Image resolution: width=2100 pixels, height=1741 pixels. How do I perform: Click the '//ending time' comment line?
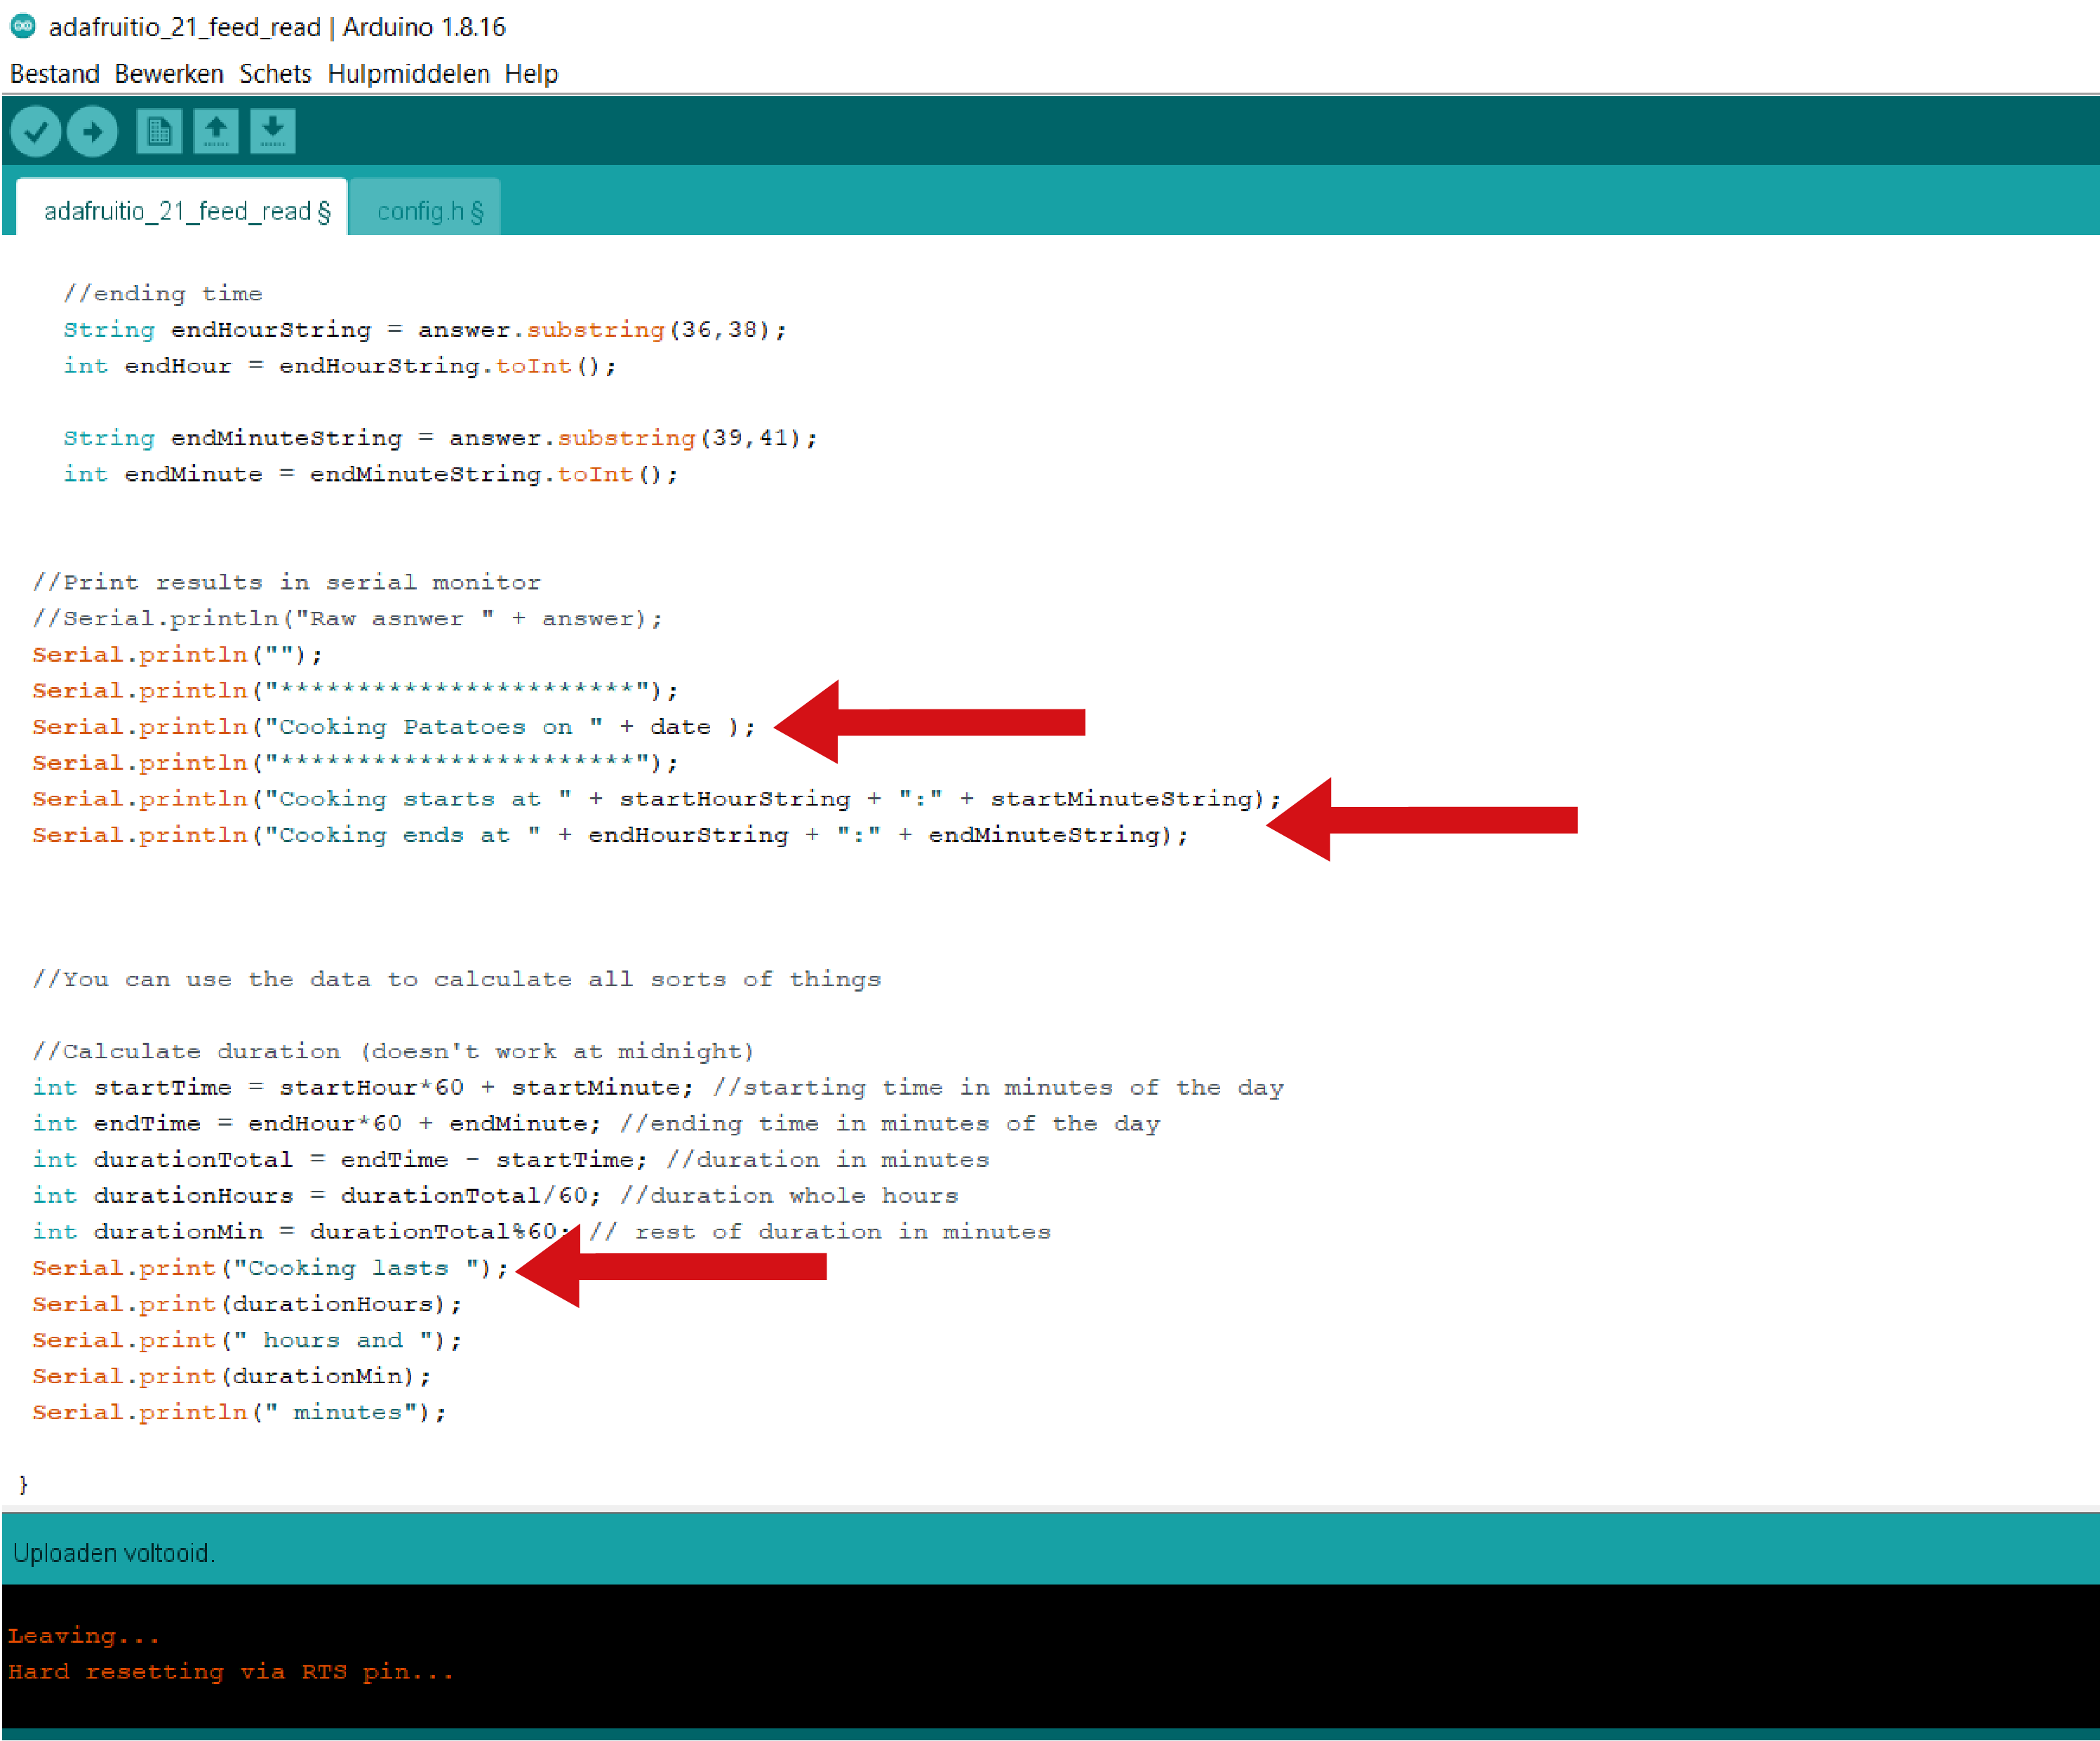pos(163,293)
